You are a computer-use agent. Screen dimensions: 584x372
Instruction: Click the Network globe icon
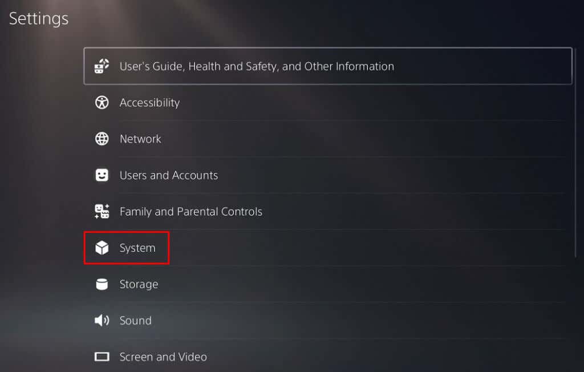(x=102, y=139)
